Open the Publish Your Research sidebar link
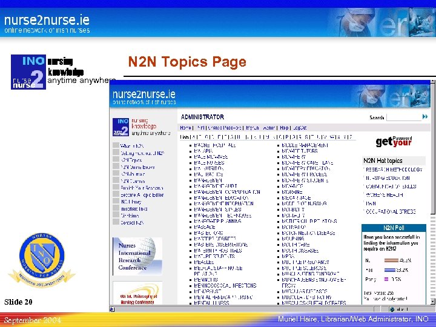 coord(142,188)
